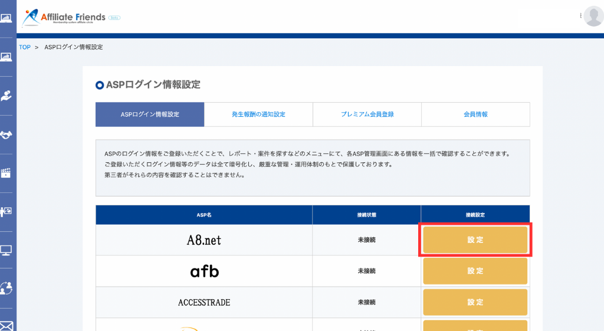Click the A8.net ASP name

point(204,240)
